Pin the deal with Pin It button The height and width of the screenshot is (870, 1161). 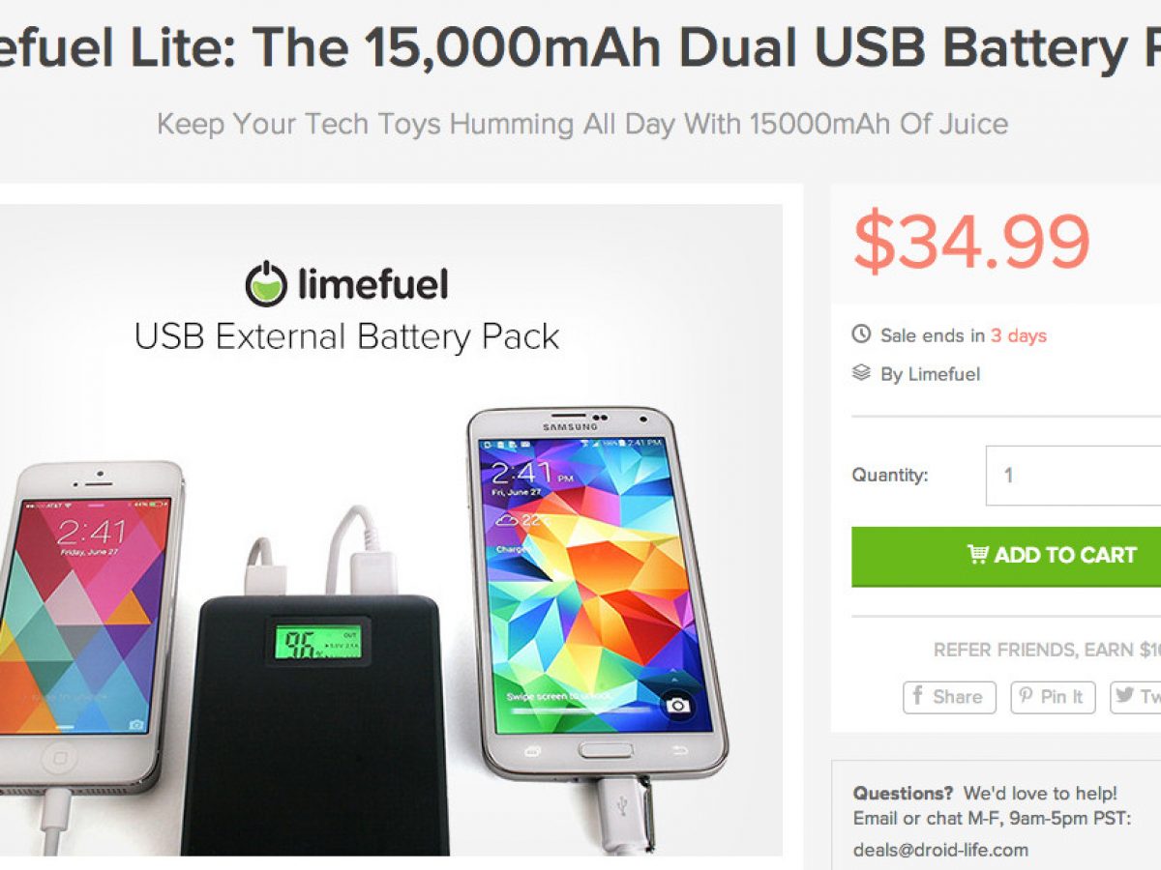1053,697
